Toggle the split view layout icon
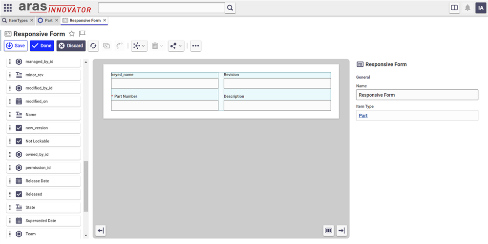Screen dimensions: 488x244 click(x=454, y=8)
